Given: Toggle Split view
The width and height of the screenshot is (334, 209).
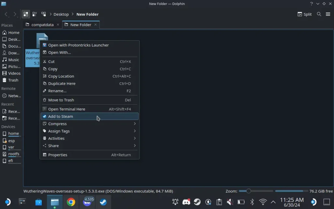Looking at the screenshot, I should click(x=305, y=14).
